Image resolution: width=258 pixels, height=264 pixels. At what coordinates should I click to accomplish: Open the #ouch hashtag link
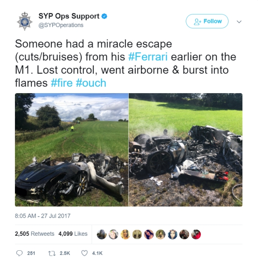pyautogui.click(x=91, y=83)
